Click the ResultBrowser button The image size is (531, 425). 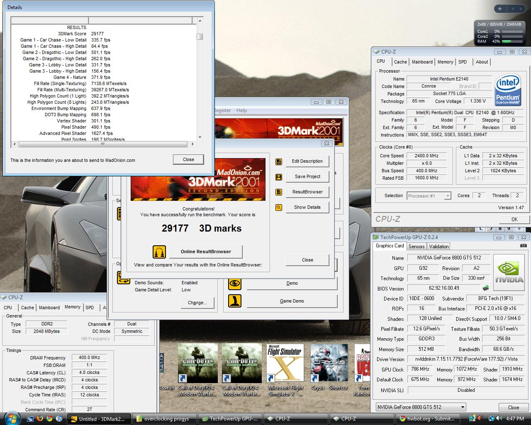tap(307, 192)
